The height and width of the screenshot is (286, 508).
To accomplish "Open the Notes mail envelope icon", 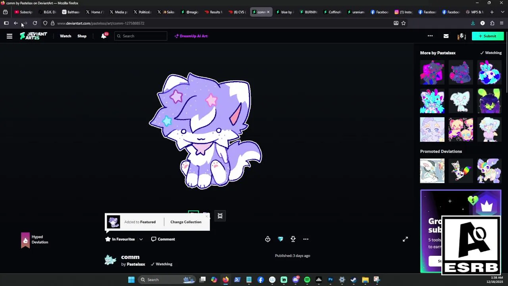I will point(446,36).
